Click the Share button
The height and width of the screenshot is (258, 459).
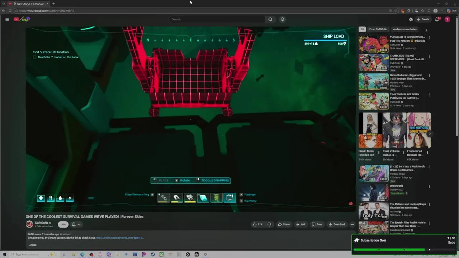(x=284, y=224)
